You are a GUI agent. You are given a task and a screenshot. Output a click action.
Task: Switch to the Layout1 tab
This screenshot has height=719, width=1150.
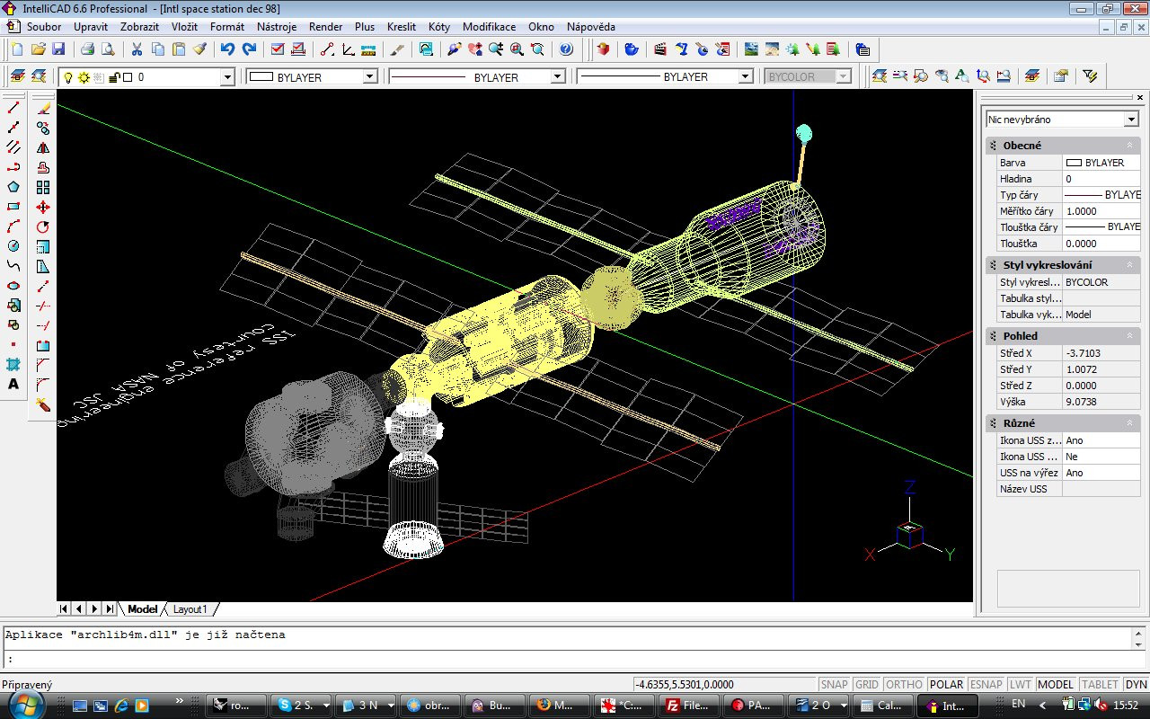click(x=190, y=609)
